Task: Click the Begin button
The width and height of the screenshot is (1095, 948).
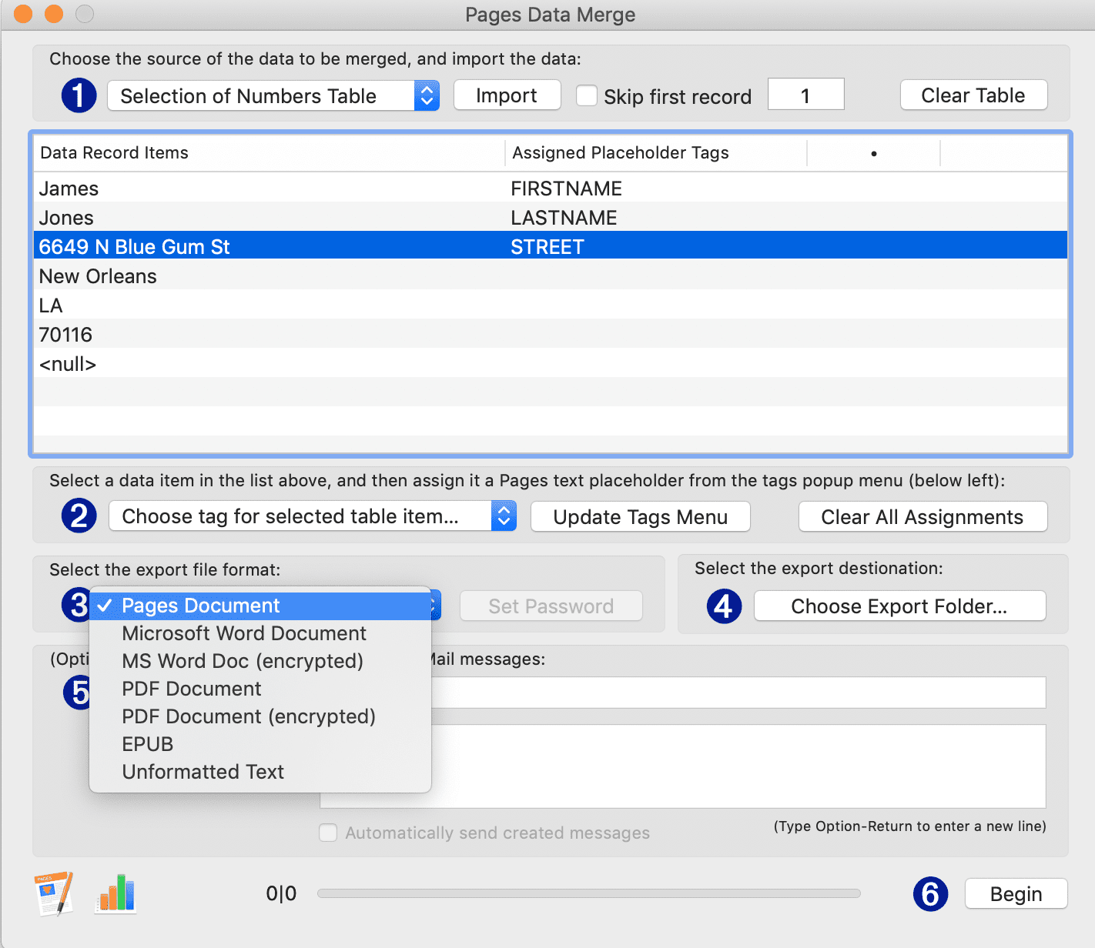Action: (x=1016, y=894)
